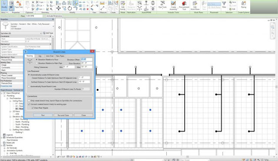
Task: Select the Modify arrow tool
Action: pos(4,6)
